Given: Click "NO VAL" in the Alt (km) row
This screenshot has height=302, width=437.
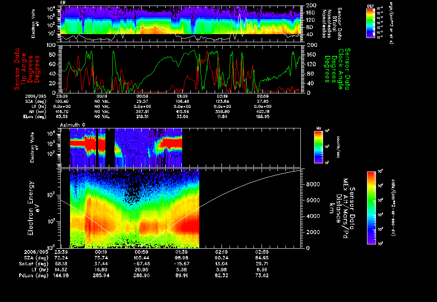Looking at the screenshot, I should pyautogui.click(x=102, y=112).
